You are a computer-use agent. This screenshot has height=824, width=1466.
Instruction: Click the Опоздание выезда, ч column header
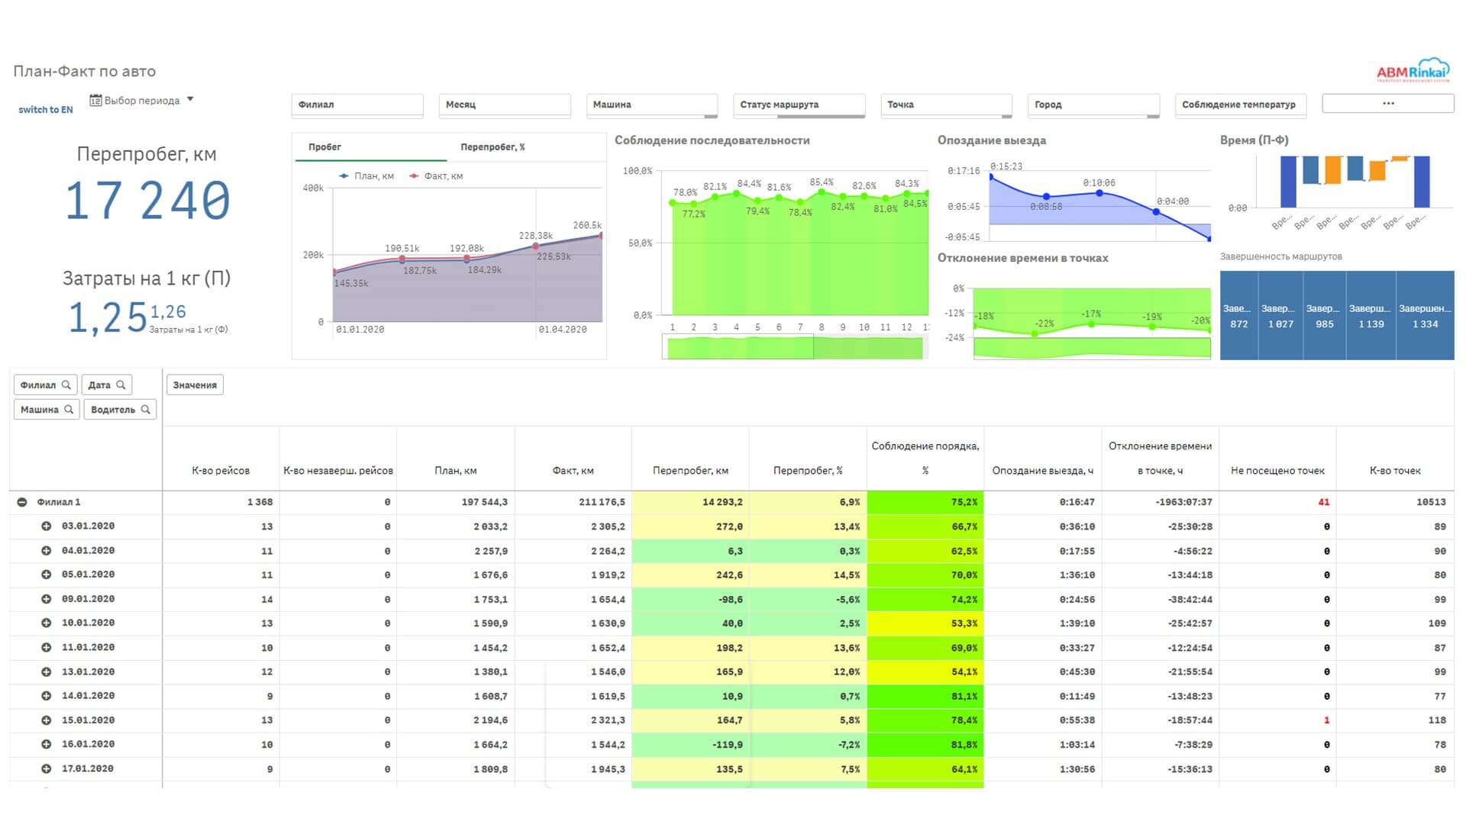pos(1042,471)
